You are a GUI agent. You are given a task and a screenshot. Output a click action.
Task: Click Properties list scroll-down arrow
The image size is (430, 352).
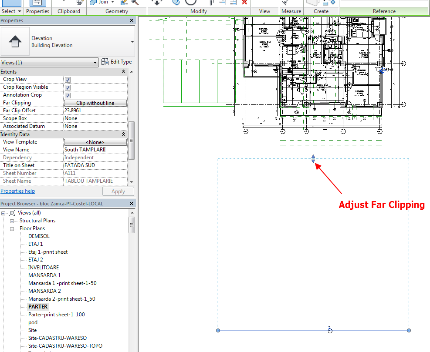132,182
